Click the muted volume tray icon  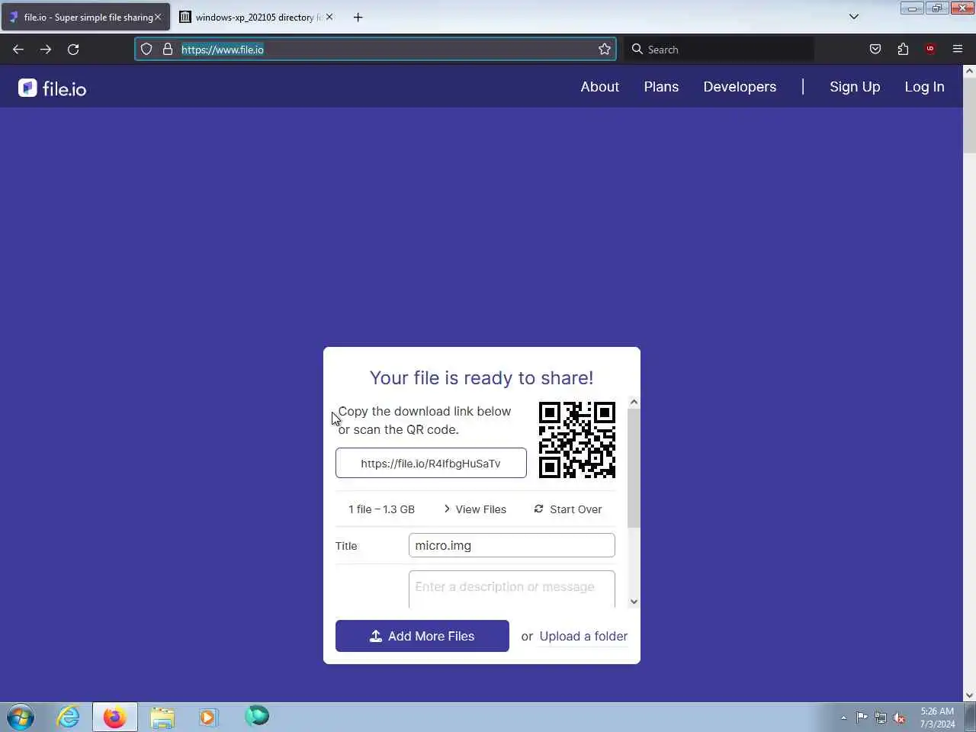click(x=900, y=718)
